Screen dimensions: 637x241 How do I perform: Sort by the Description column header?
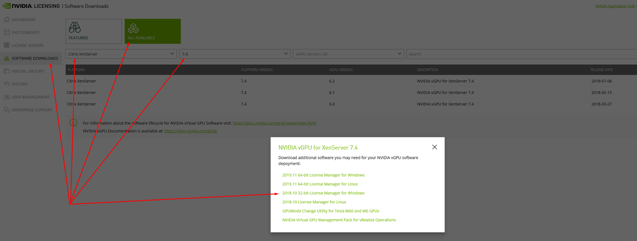click(427, 70)
